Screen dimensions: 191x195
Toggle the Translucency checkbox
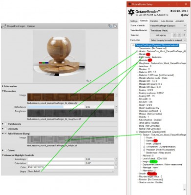pos(5,124)
